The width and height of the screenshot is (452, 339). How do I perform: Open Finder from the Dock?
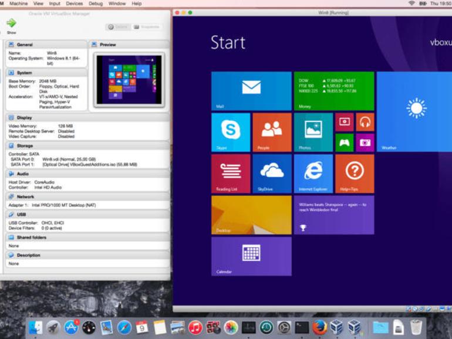click(35, 327)
